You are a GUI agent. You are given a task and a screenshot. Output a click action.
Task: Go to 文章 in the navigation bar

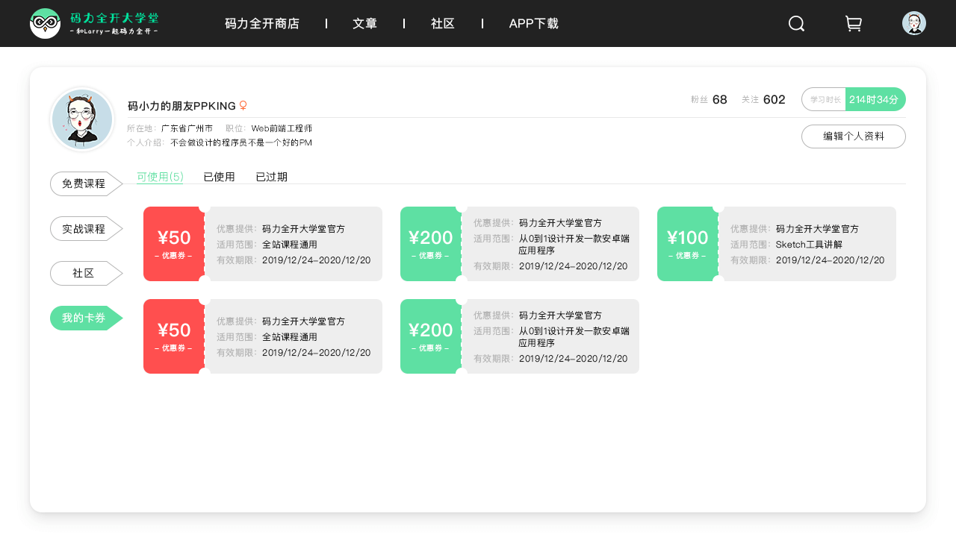364,24
